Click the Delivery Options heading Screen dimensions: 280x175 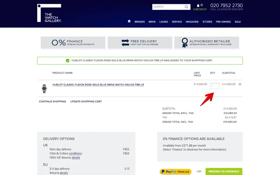pos(59,139)
